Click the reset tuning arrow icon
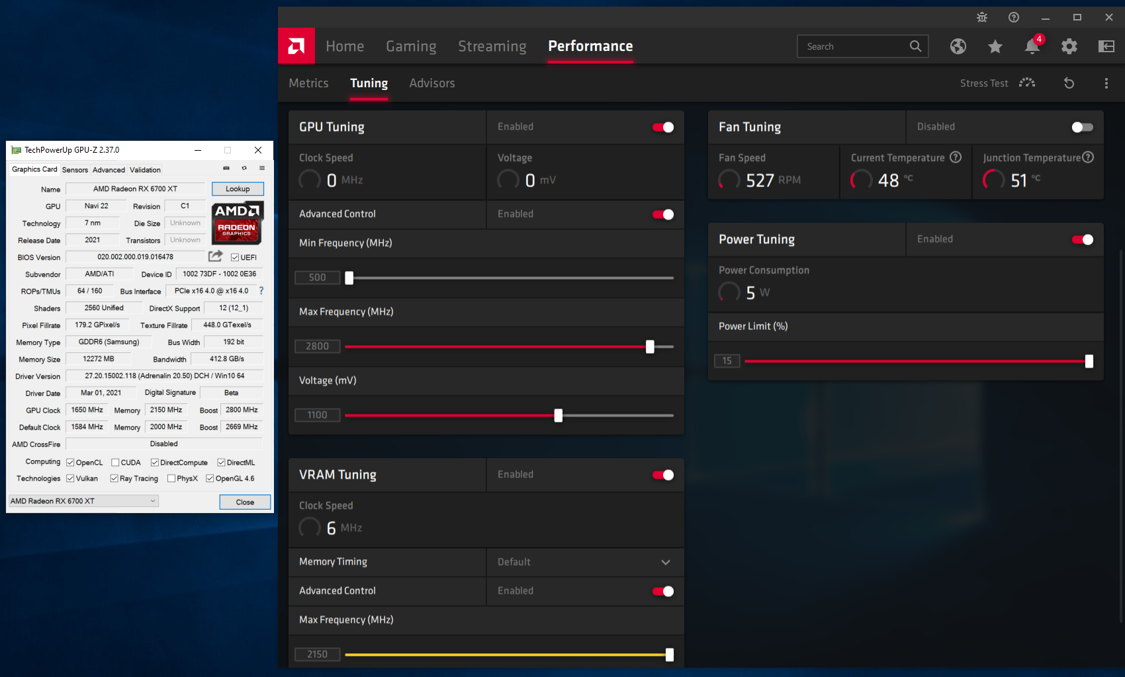Viewport: 1125px width, 677px height. point(1069,83)
